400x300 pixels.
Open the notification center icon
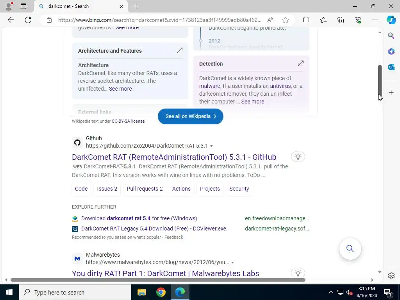pos(387,292)
